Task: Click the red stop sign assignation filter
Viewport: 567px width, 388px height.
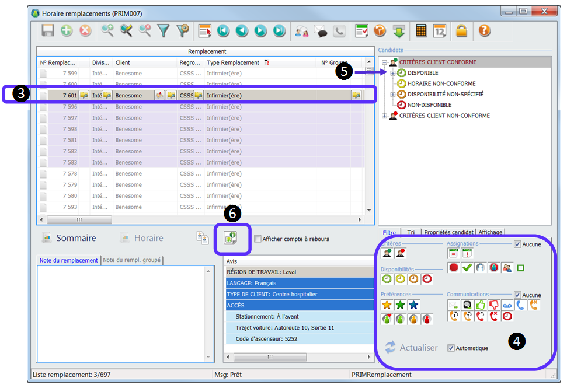Action: [x=454, y=268]
